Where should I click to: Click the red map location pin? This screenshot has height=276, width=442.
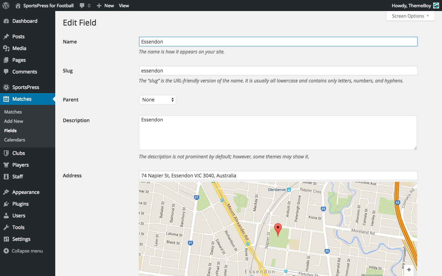[278, 229]
